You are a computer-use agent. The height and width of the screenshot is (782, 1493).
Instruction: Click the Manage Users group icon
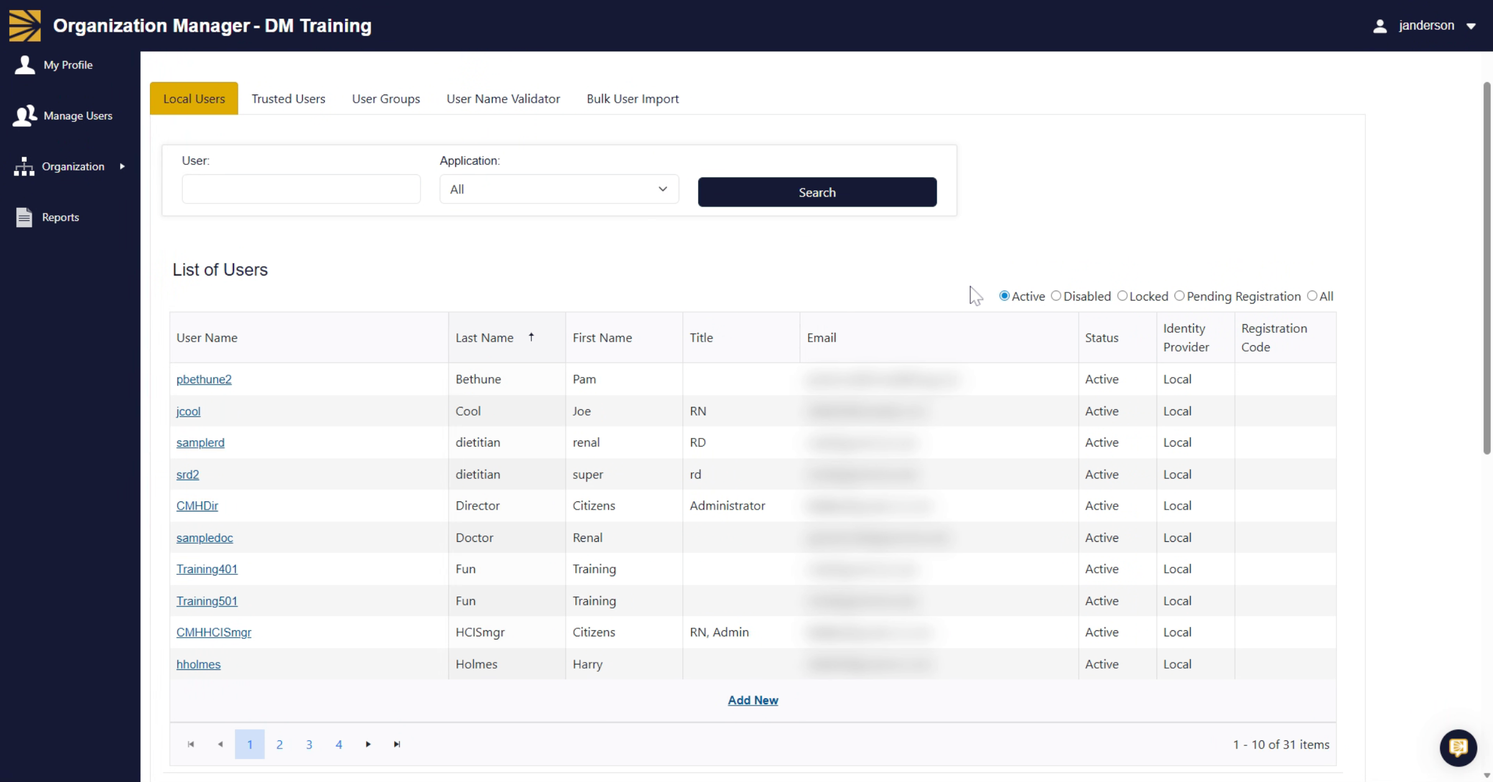25,116
